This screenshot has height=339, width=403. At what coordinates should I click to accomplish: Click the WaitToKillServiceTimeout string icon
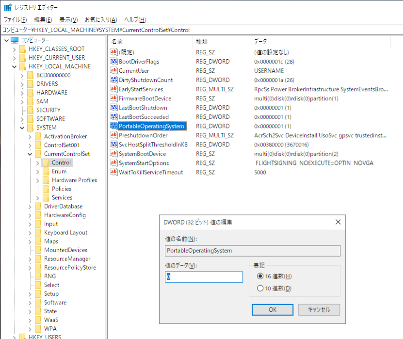click(114, 172)
